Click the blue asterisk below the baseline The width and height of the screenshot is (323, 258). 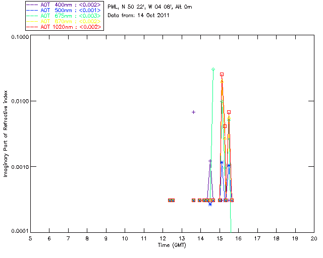(210, 204)
